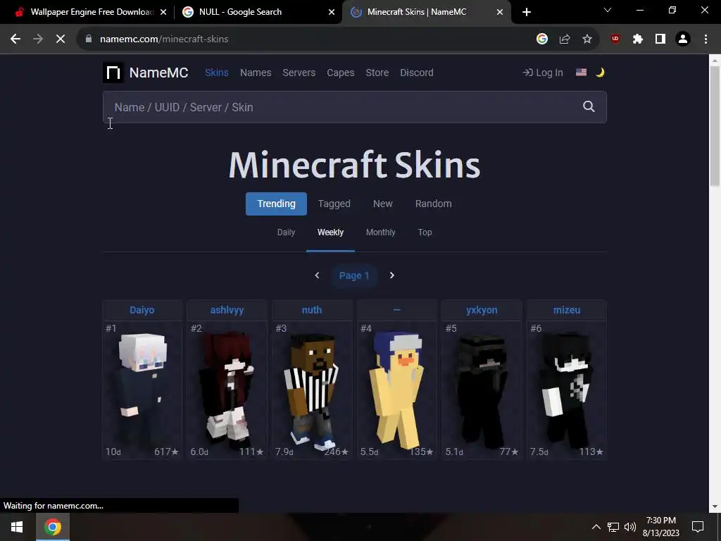Viewport: 721px width, 541px height.
Task: Open the Capes nav item
Action: coord(341,73)
